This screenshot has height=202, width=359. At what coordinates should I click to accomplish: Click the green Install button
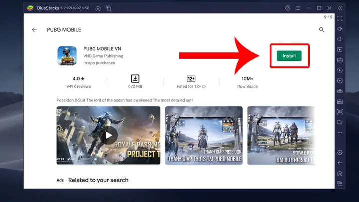289,56
